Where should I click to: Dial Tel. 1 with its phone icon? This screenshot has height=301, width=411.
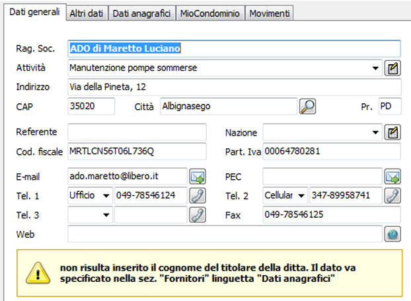[198, 196]
